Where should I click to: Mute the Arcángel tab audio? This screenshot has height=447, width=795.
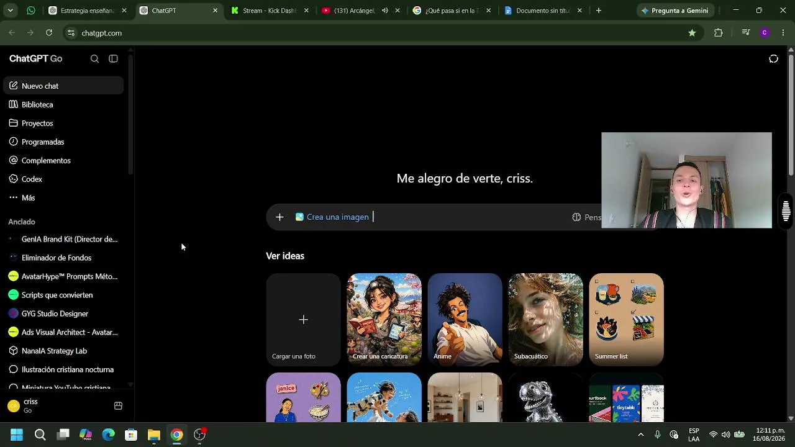tap(385, 11)
